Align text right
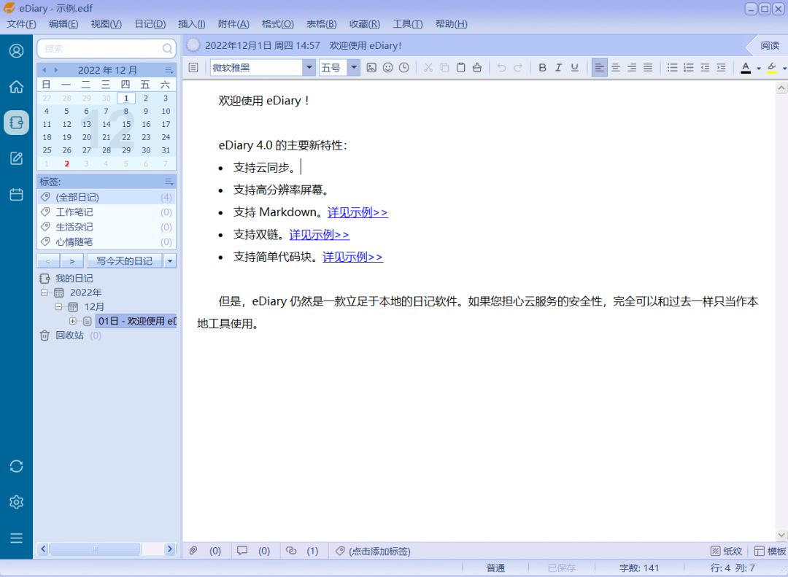Viewport: 788px width, 577px height. [x=632, y=67]
